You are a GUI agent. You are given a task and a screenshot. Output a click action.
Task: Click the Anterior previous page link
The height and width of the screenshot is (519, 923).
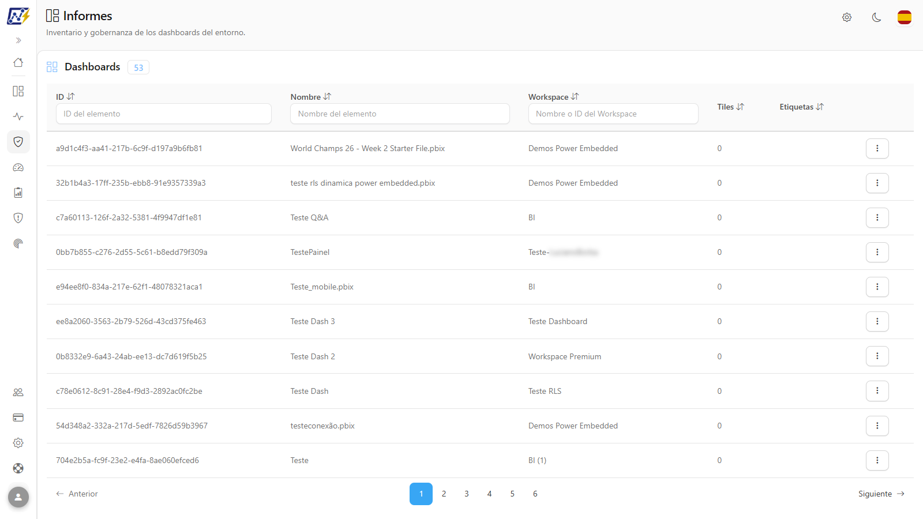77,494
